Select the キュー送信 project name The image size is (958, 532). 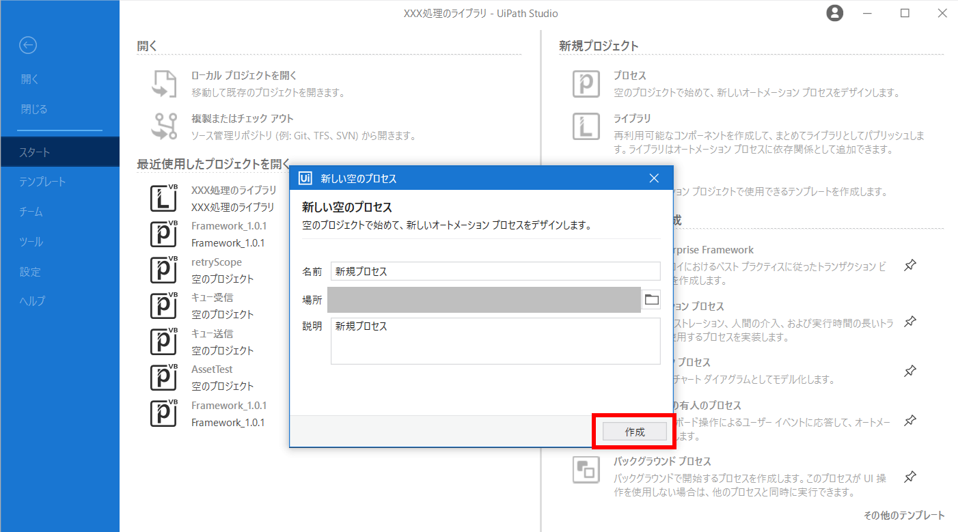[213, 334]
